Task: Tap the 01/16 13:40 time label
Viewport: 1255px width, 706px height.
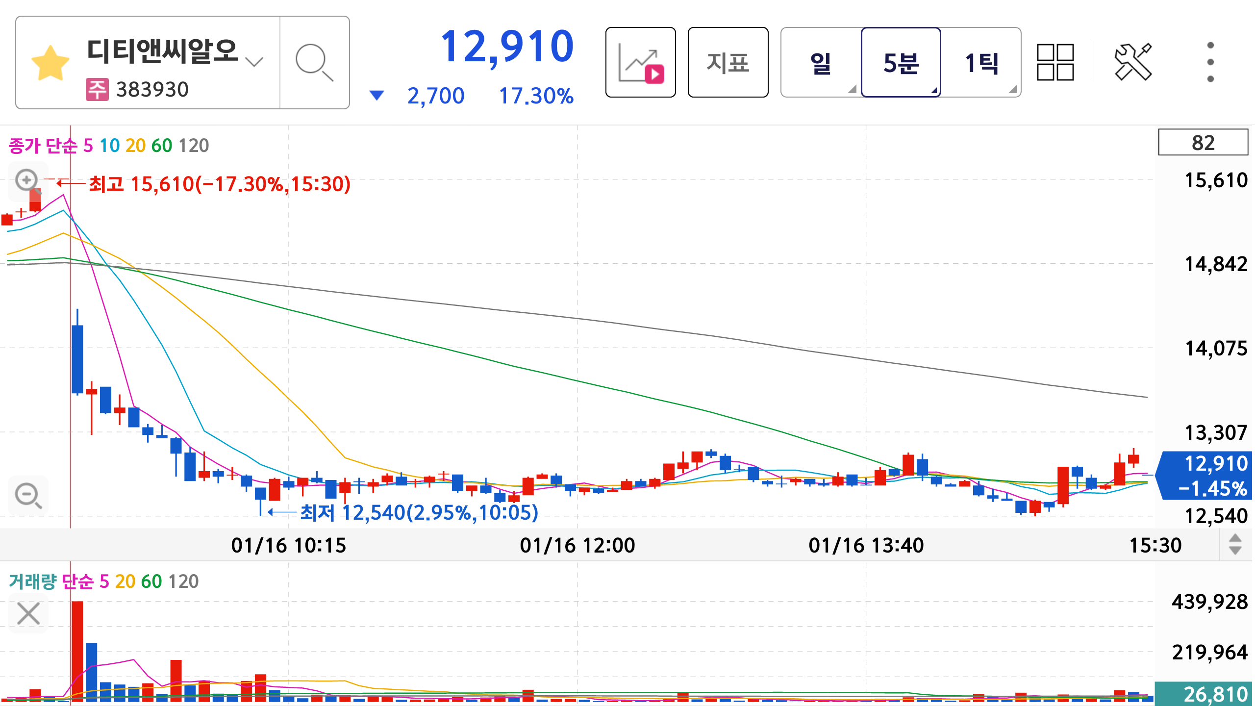Action: [866, 545]
